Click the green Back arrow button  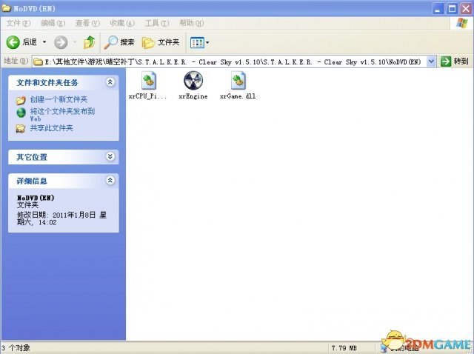point(13,42)
